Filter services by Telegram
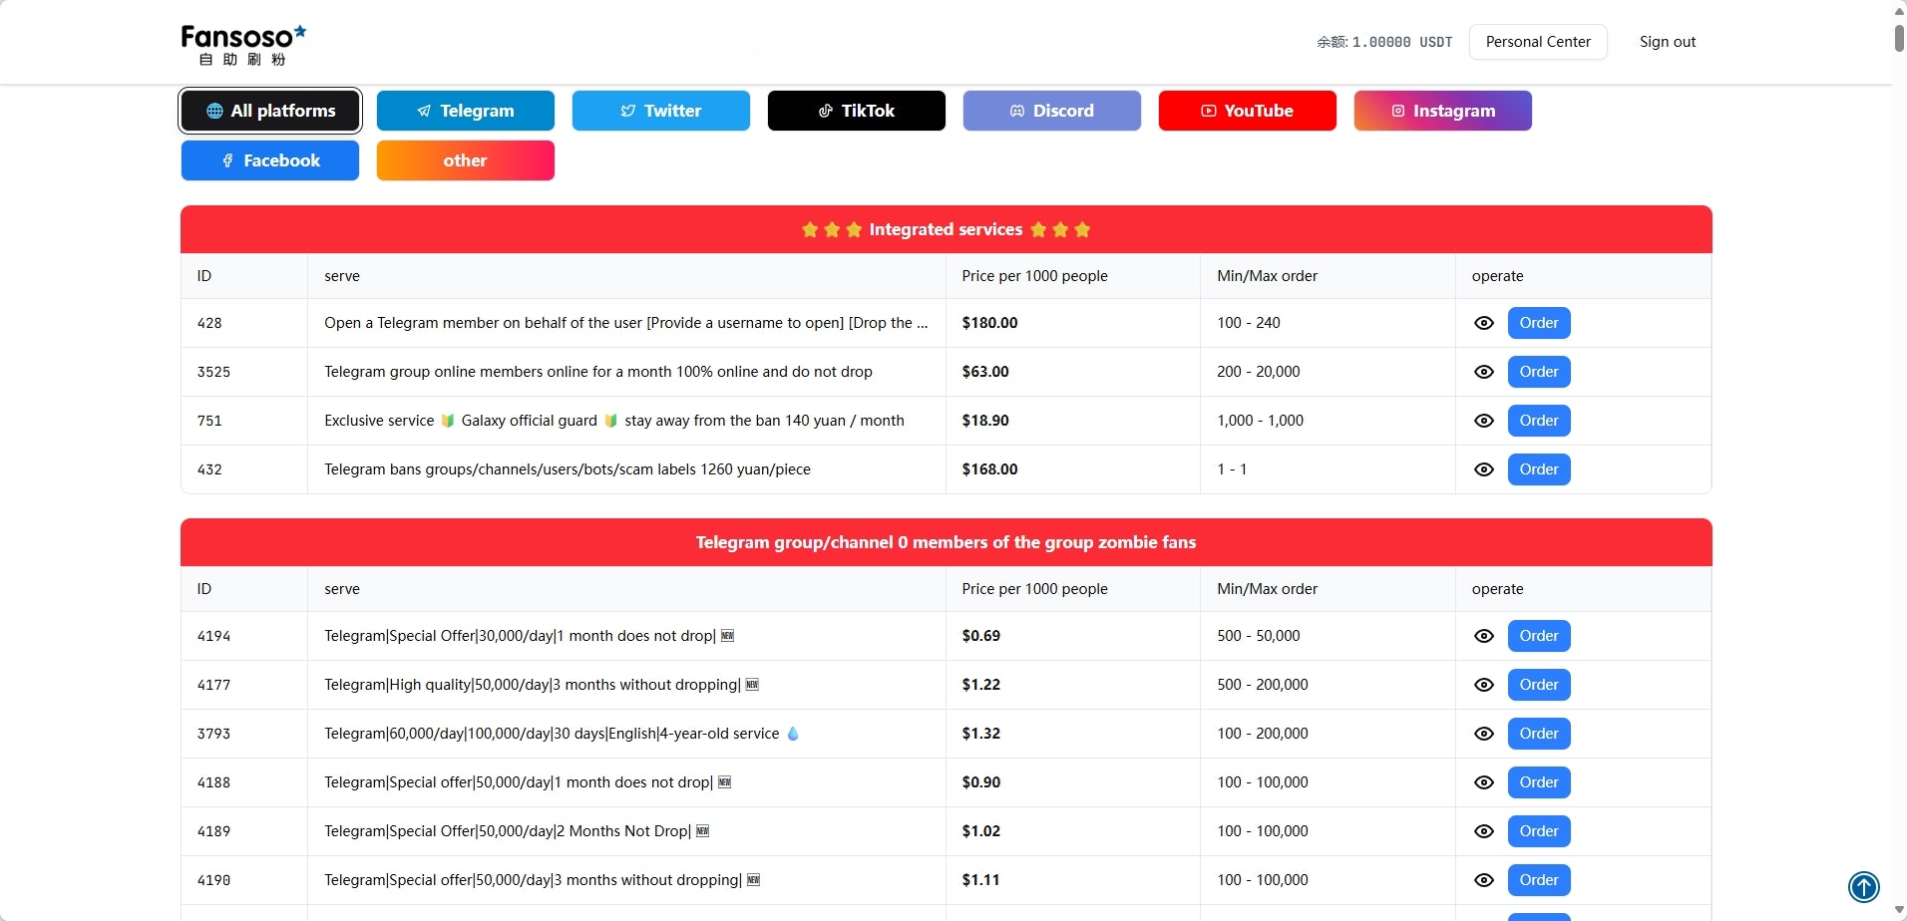Screen dimensions: 1907x921 (x=466, y=111)
